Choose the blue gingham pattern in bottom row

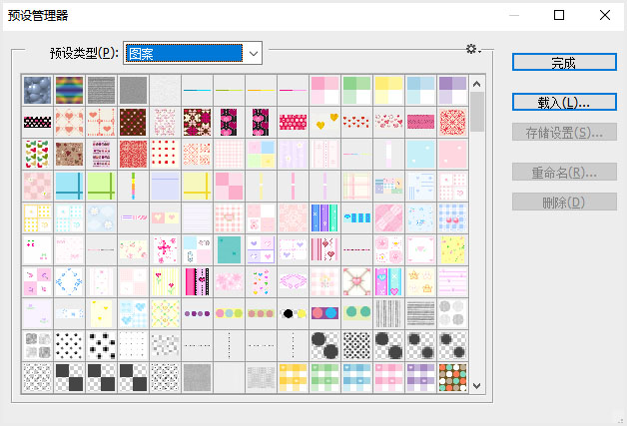pyautogui.click(x=357, y=378)
